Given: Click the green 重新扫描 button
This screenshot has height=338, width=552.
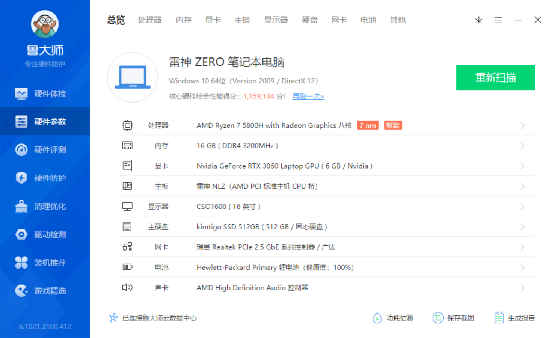Looking at the screenshot, I should click(495, 77).
